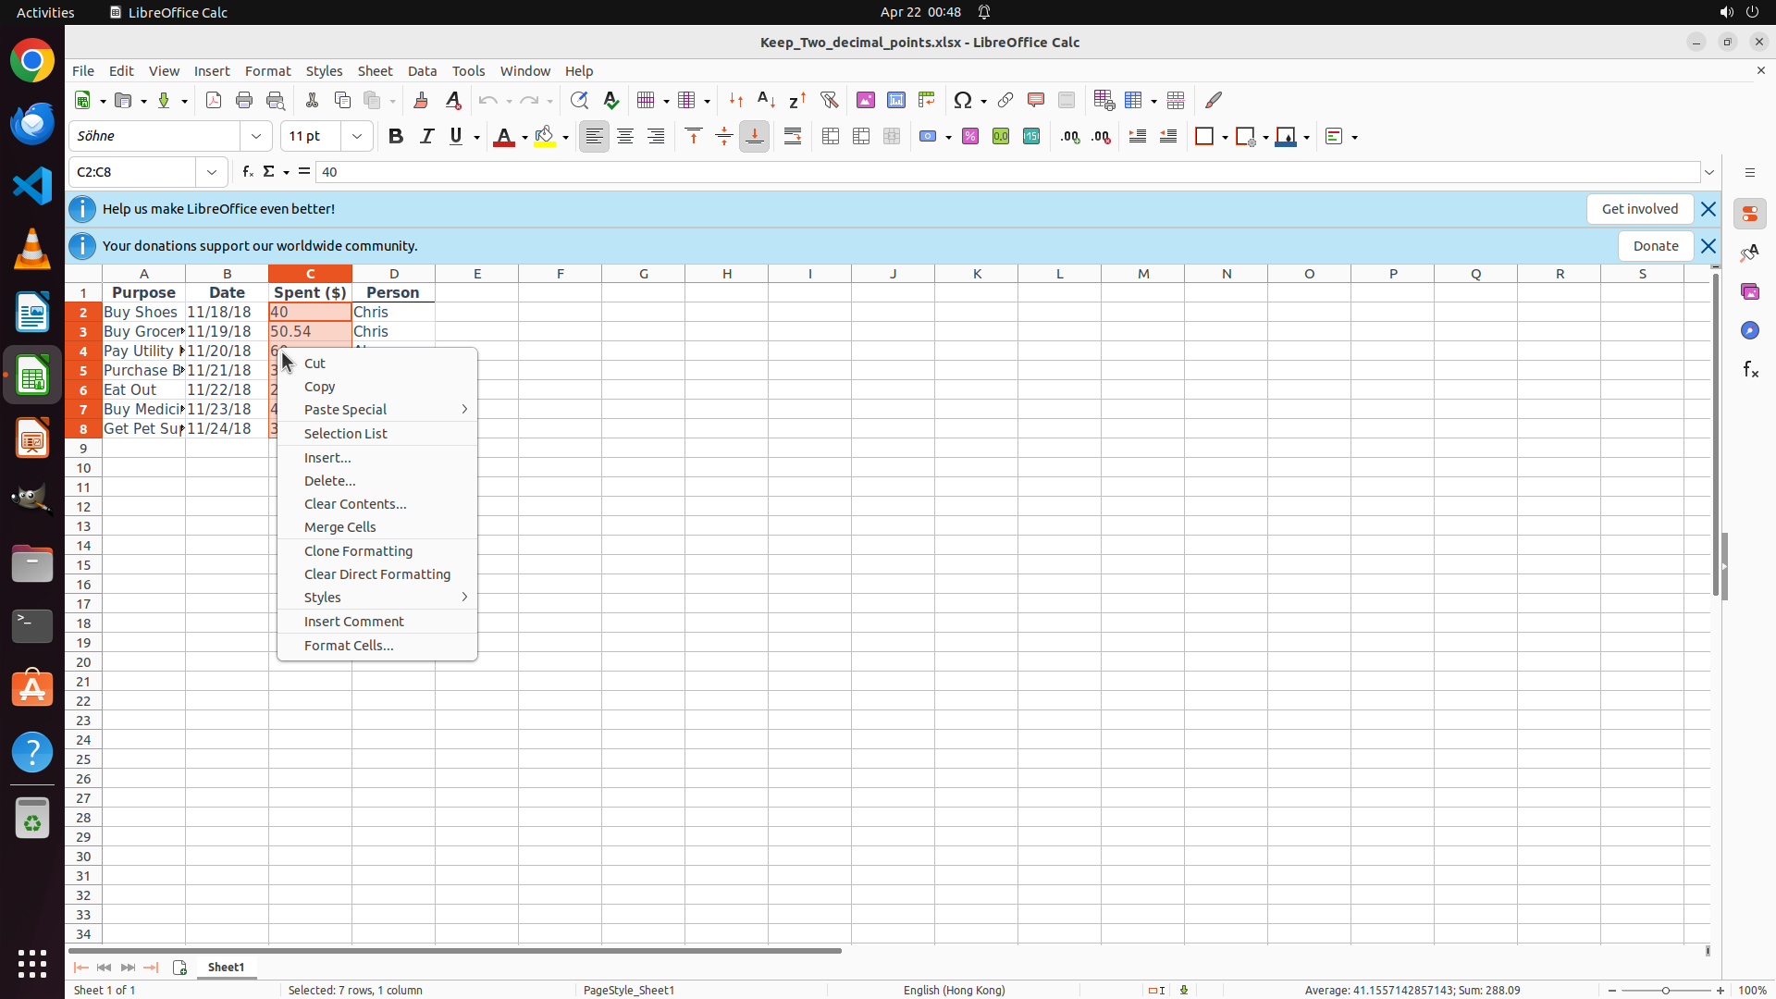Viewport: 1776px width, 999px height.
Task: Click the Export as PDF icon
Action: [214, 100]
